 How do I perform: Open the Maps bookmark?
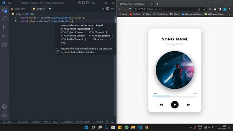(147, 14)
